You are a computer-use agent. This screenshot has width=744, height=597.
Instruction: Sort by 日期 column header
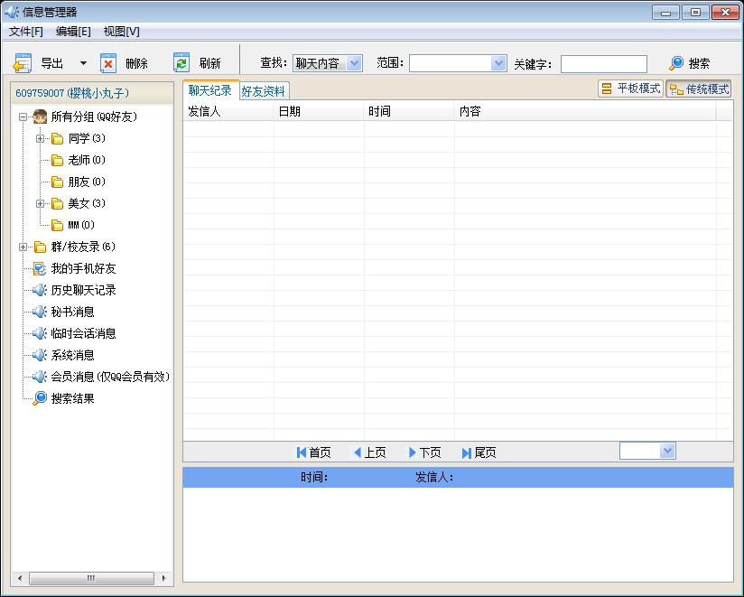point(319,111)
